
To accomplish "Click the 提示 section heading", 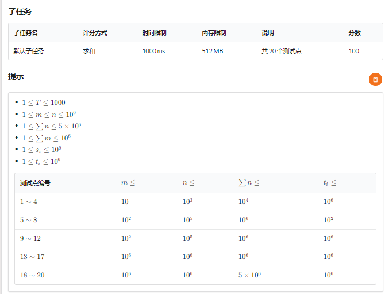I will tap(16, 76).
